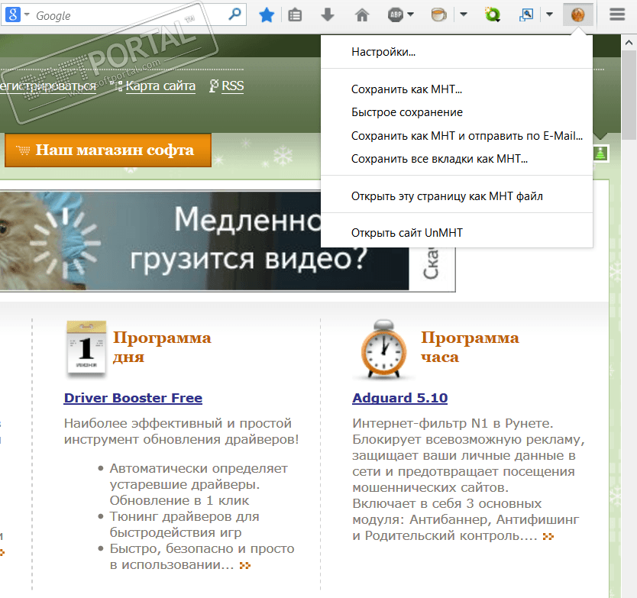Open the Driver Booster Free link
This screenshot has height=598, width=637.
(x=133, y=398)
